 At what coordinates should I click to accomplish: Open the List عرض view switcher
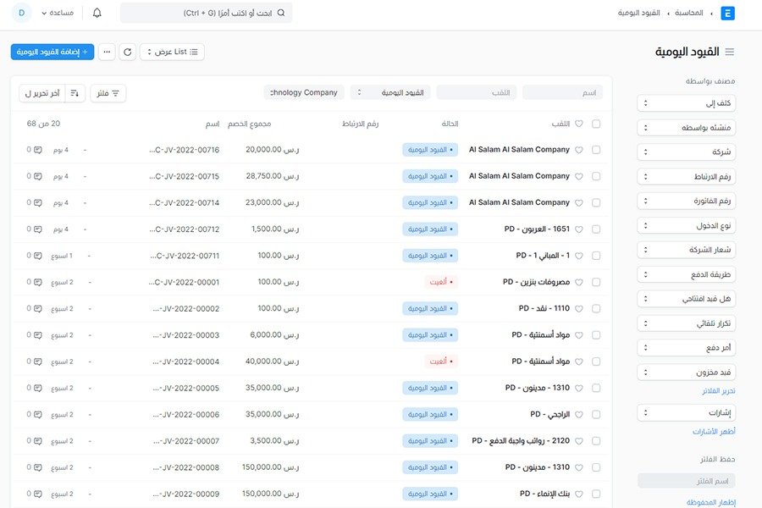tap(172, 52)
